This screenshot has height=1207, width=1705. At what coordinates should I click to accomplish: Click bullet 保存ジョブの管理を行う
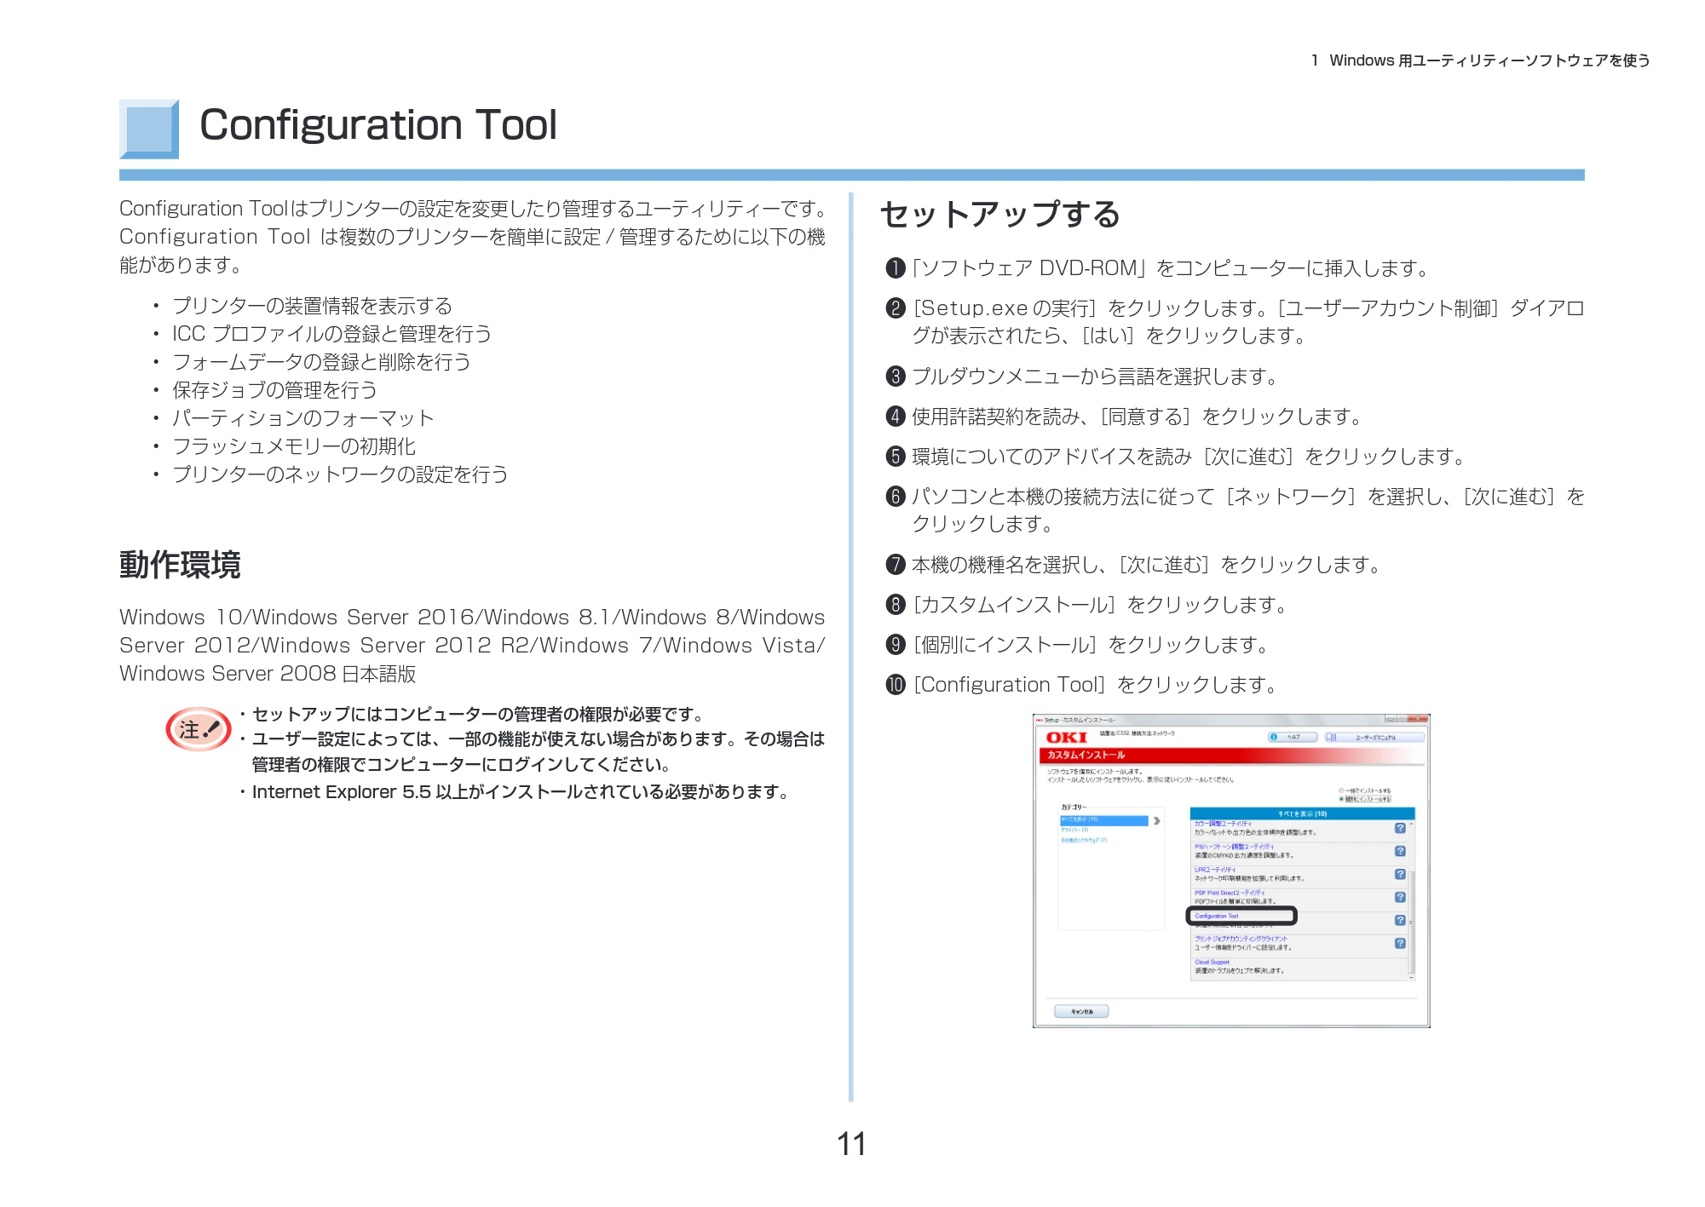[274, 390]
